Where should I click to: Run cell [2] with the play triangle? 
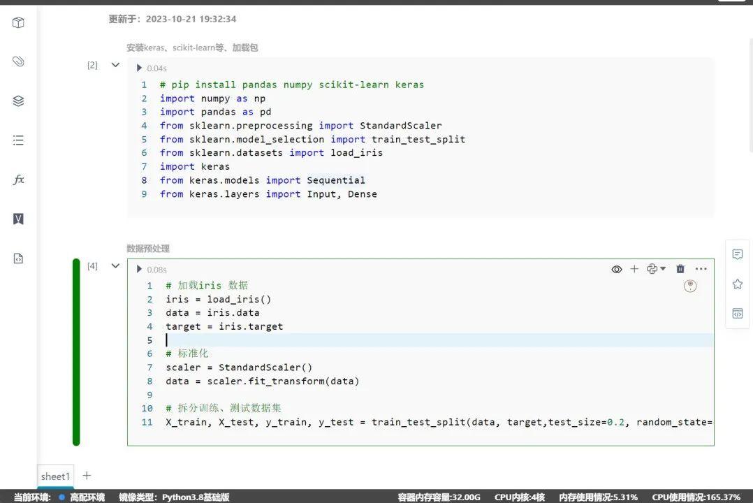pyautogui.click(x=139, y=68)
